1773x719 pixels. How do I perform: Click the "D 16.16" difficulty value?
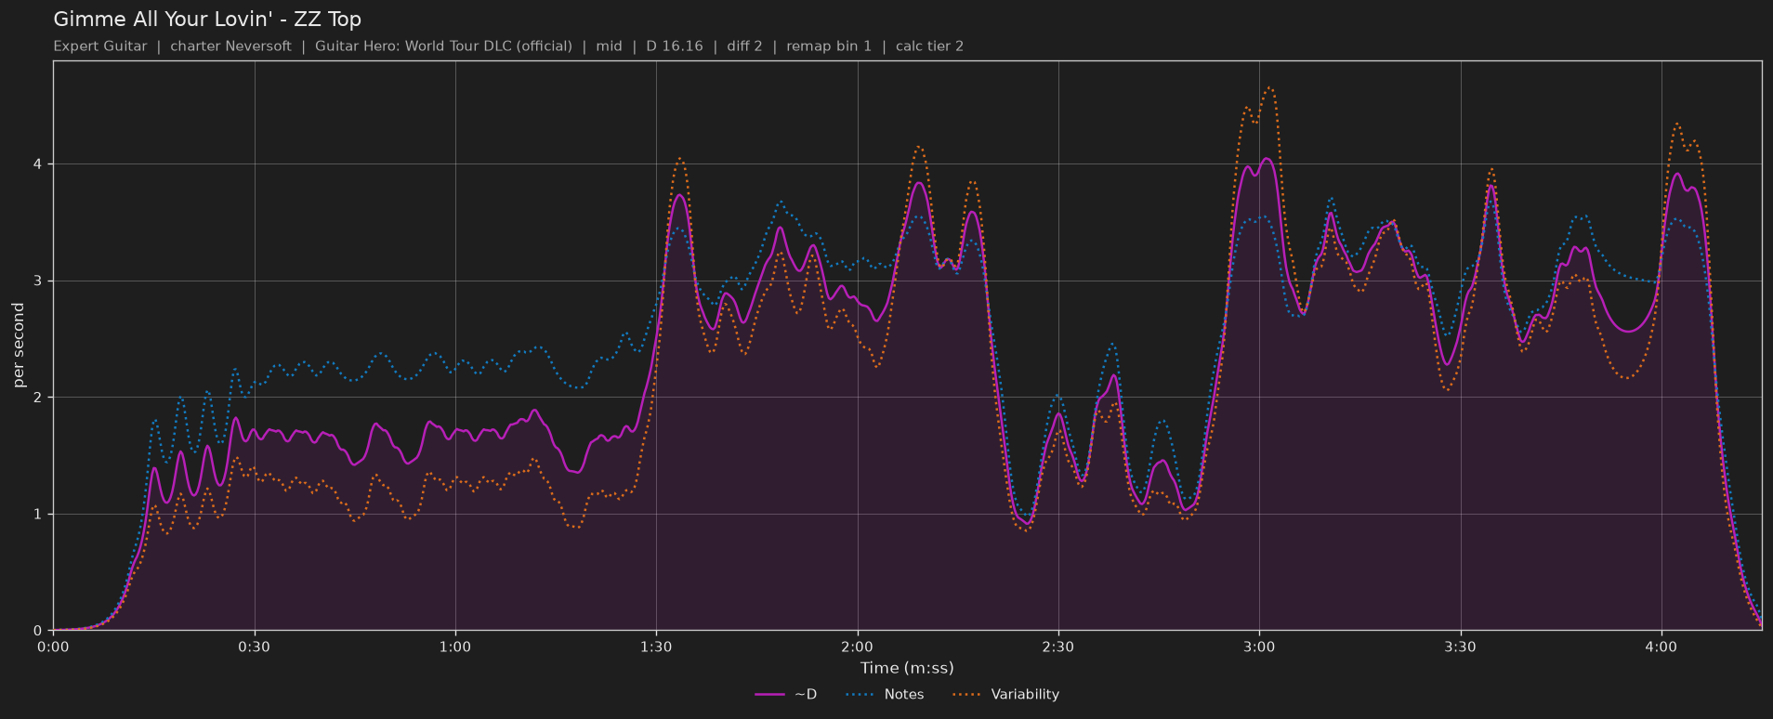click(675, 46)
